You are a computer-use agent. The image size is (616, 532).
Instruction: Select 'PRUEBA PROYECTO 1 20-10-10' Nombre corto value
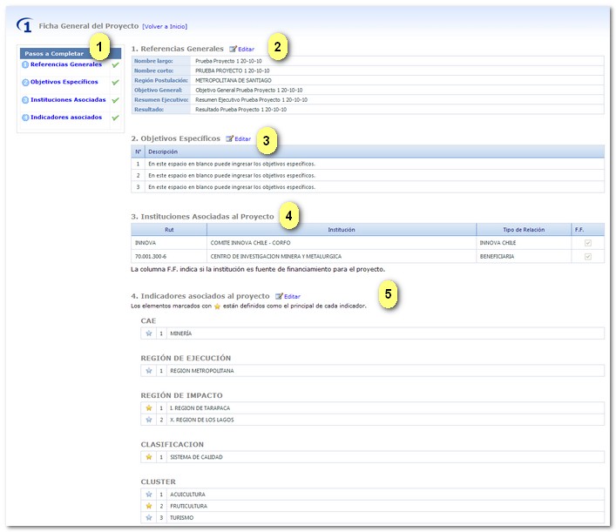click(232, 71)
